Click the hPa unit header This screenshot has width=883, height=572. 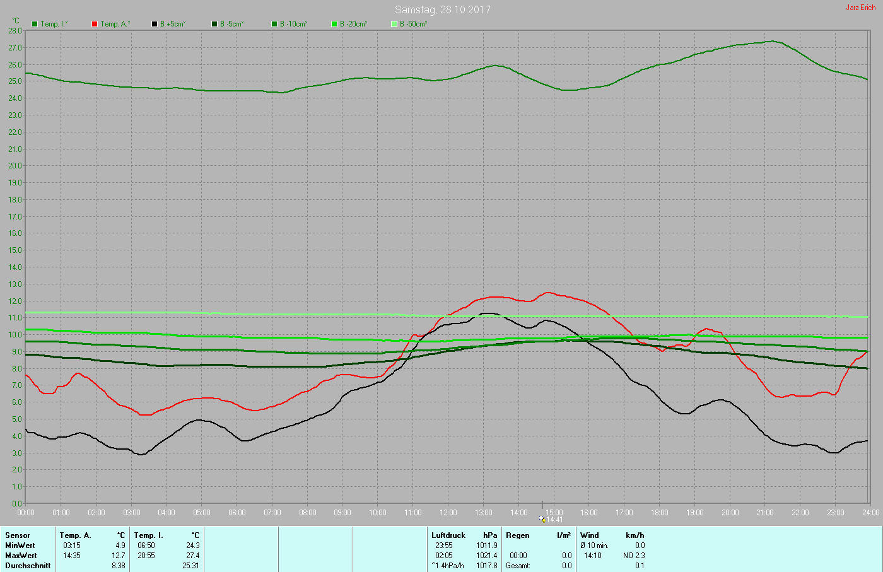coord(490,535)
